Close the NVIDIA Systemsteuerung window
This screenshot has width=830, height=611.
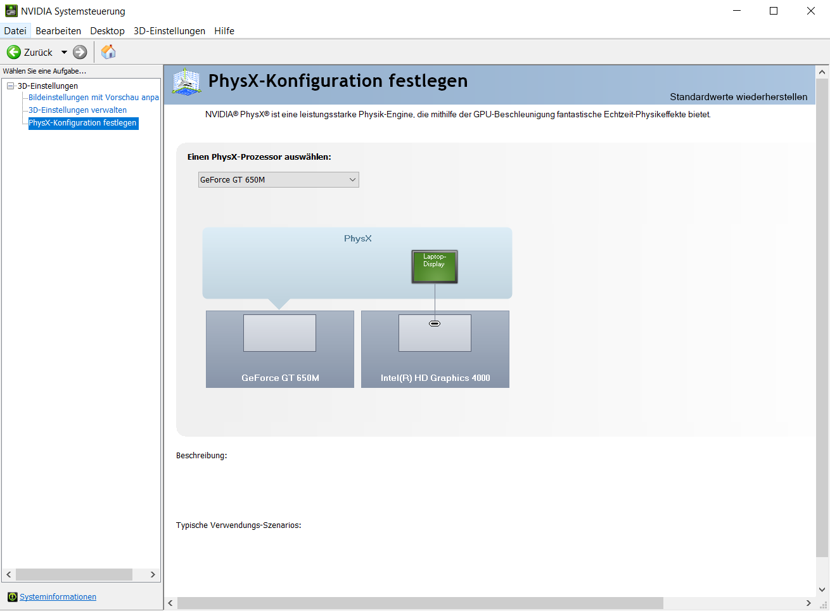[811, 11]
